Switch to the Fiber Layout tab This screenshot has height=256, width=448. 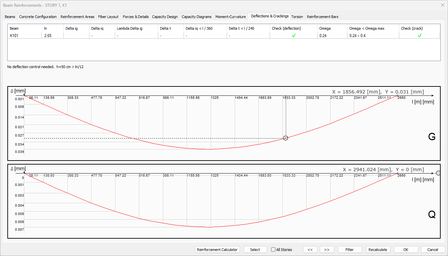point(108,17)
